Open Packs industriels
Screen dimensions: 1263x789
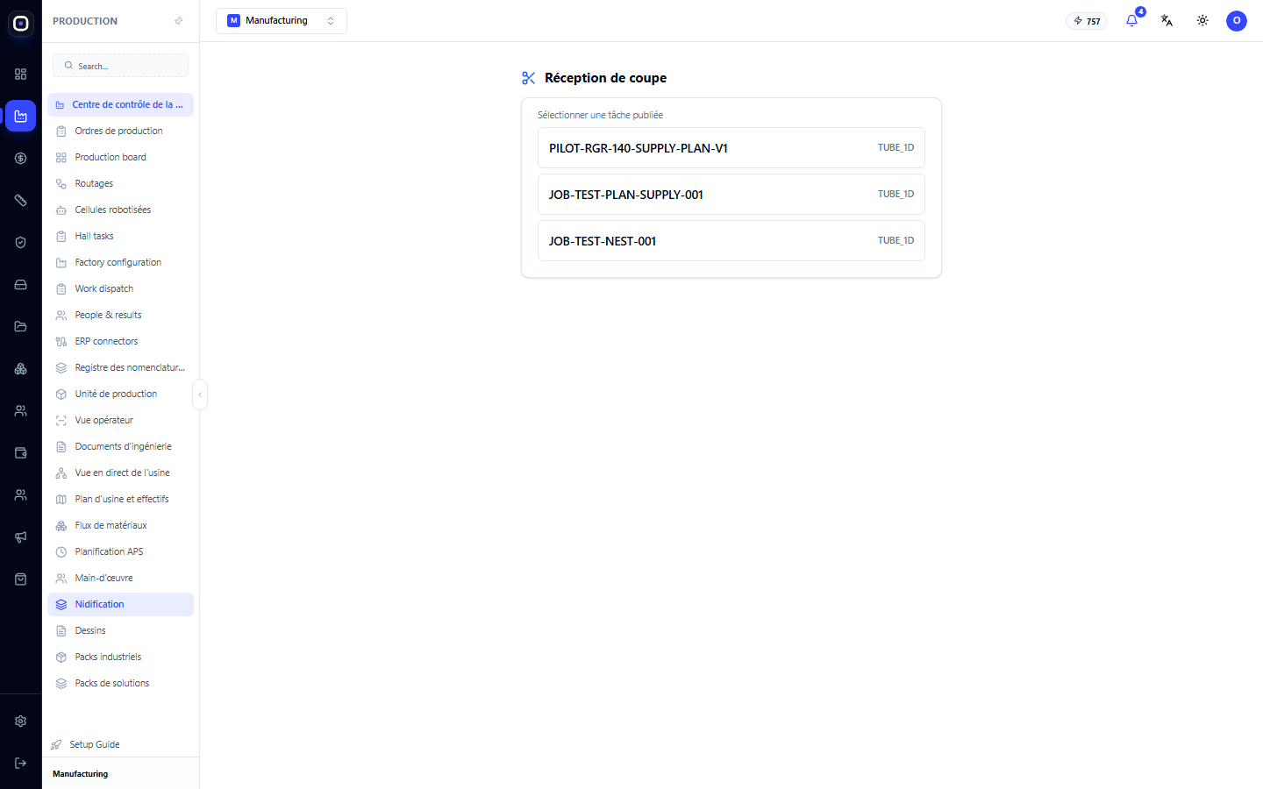(x=120, y=657)
